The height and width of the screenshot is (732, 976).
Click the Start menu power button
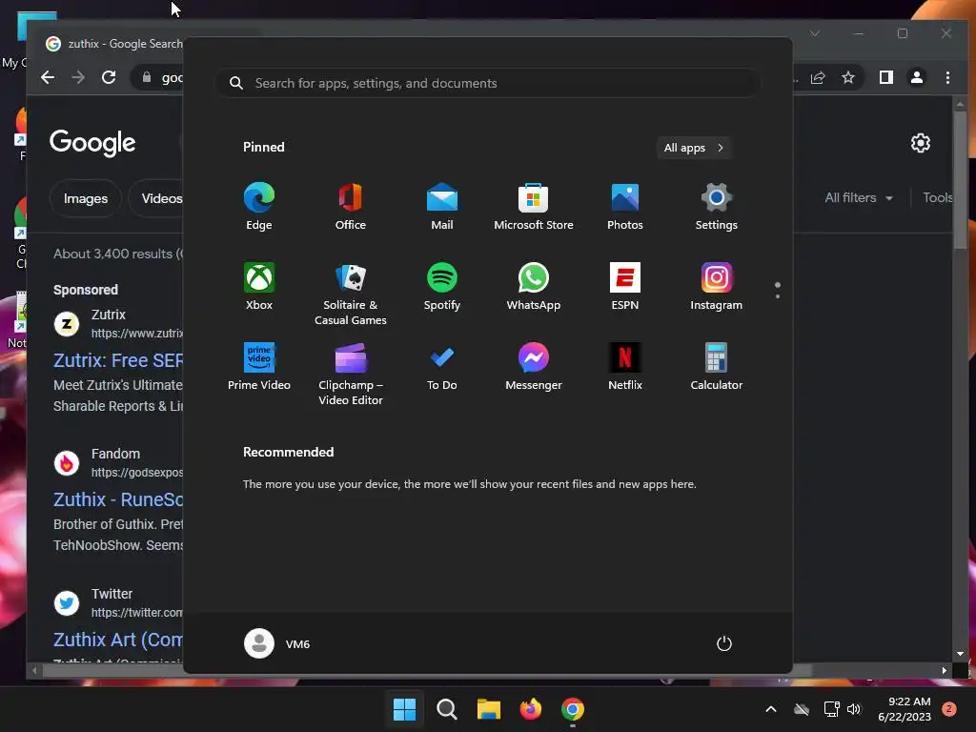(x=724, y=643)
